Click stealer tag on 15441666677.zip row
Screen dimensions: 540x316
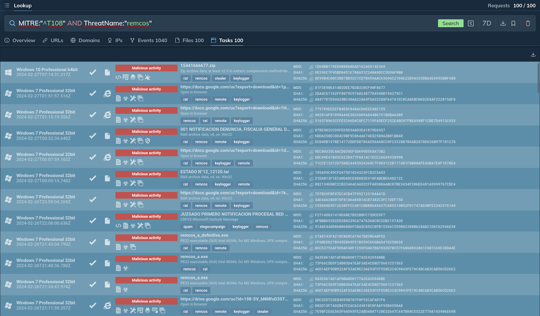coord(220,78)
